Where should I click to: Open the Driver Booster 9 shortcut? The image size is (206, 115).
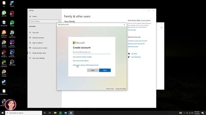tap(4, 54)
